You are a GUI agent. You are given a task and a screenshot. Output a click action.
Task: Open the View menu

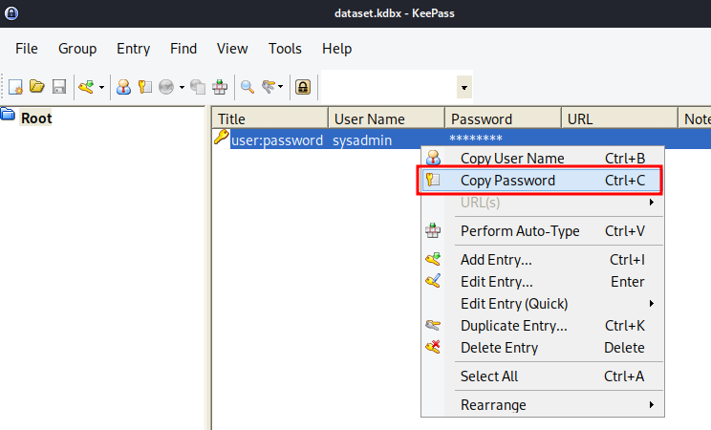point(232,49)
